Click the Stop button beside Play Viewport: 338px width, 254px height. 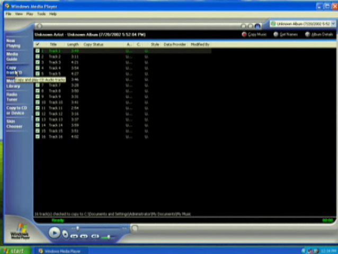click(x=65, y=234)
